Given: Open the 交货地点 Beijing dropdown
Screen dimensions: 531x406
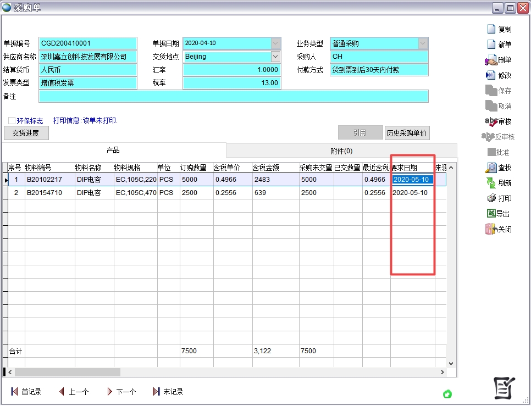Looking at the screenshot, I should tap(275, 57).
